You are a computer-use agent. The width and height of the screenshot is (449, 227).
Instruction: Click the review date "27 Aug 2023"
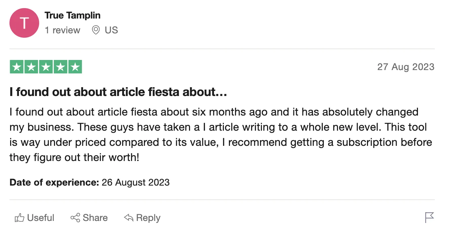(405, 67)
